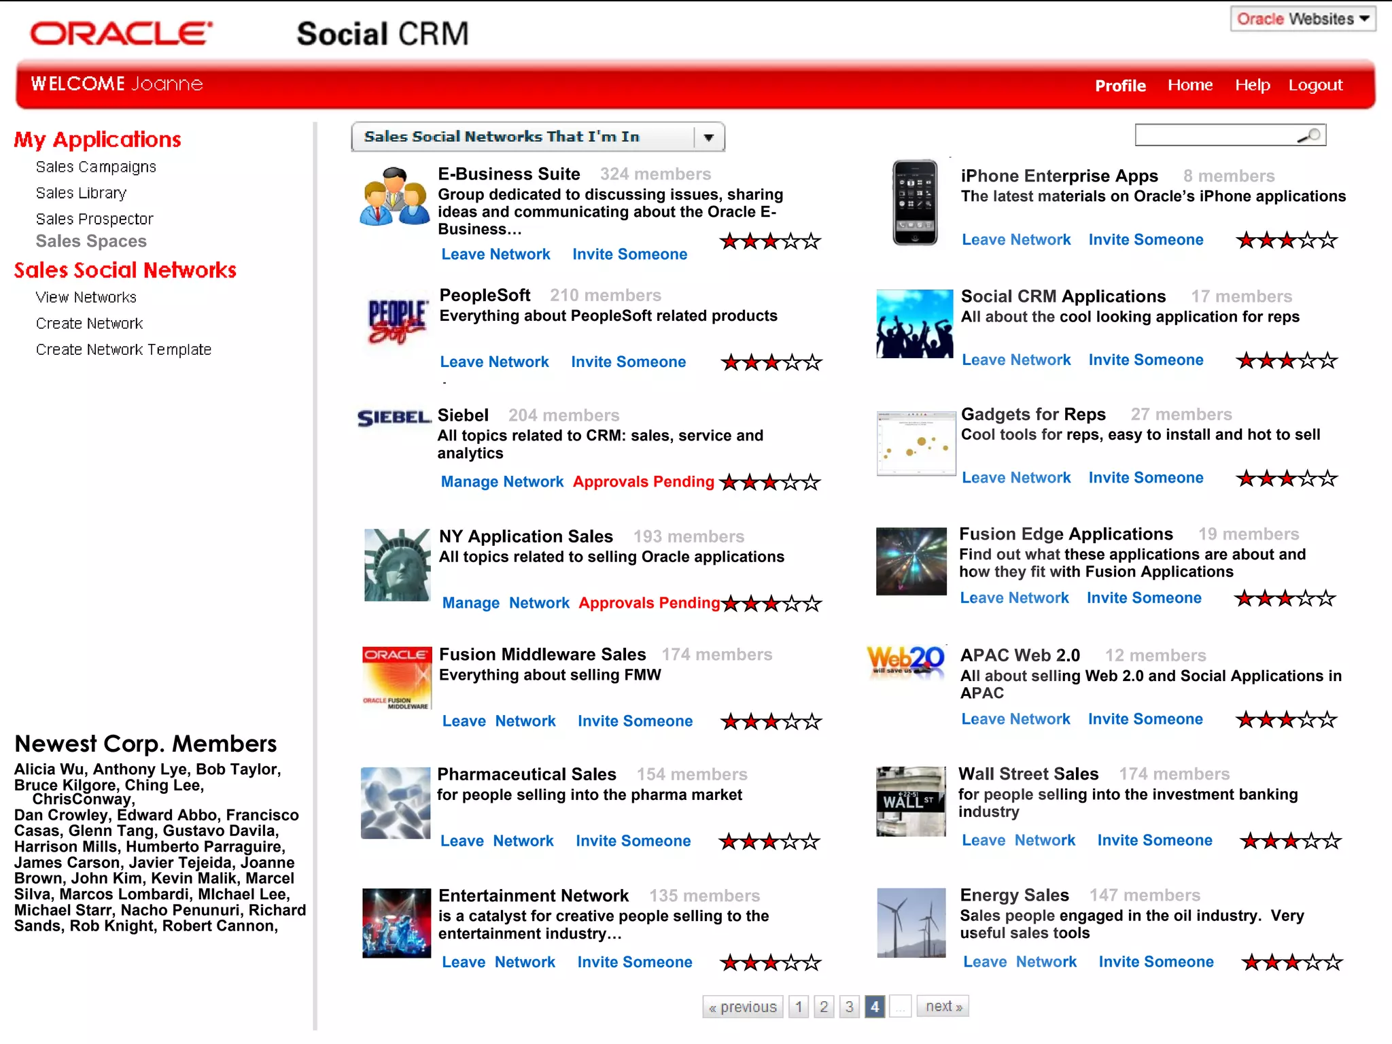Click the star rating for PeopleSoft
Image resolution: width=1392 pixels, height=1044 pixels.
[771, 362]
